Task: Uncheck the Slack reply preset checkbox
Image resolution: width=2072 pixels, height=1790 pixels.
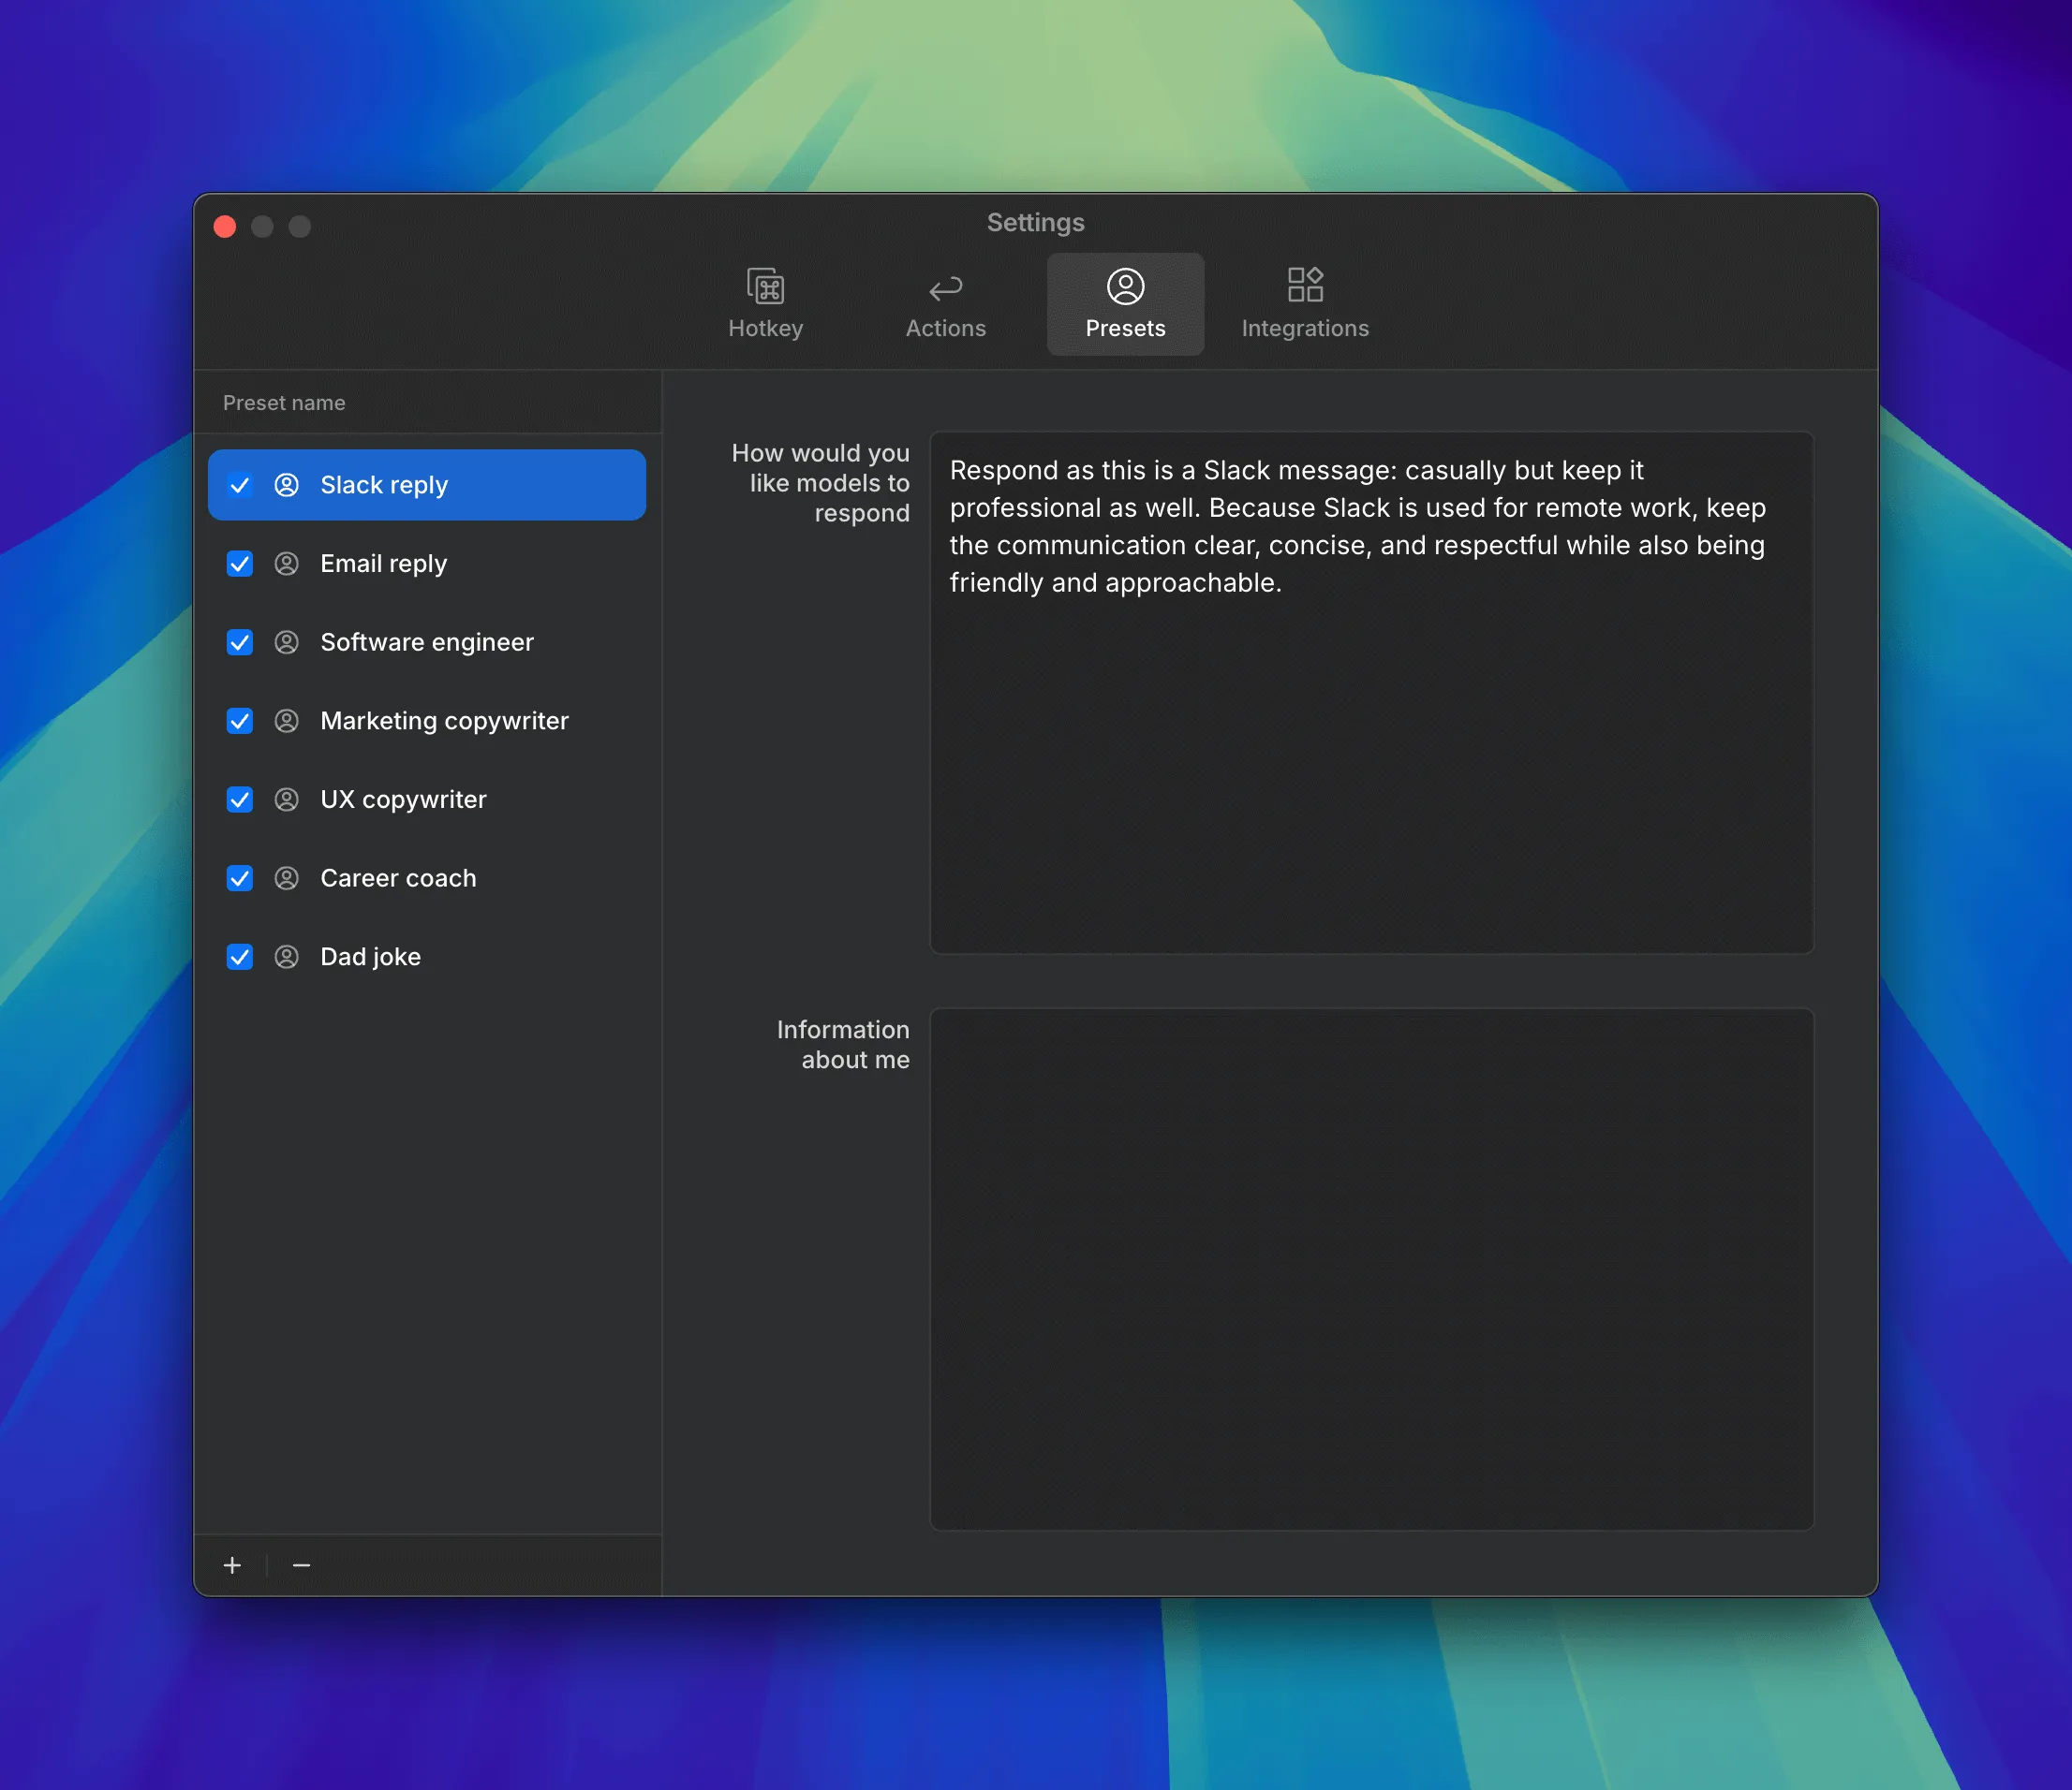Action: (x=240, y=486)
